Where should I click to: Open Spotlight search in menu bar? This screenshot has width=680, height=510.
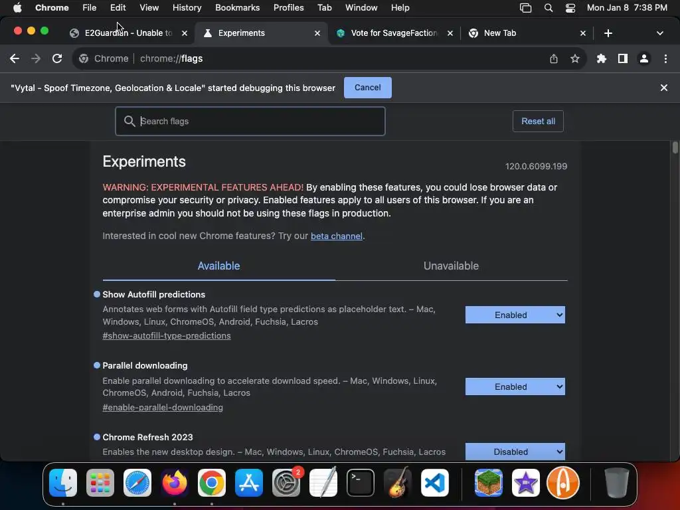click(548, 8)
